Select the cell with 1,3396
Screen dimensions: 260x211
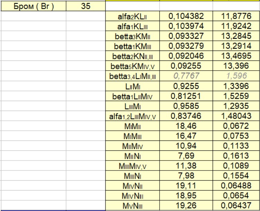pyautogui.click(x=236, y=86)
